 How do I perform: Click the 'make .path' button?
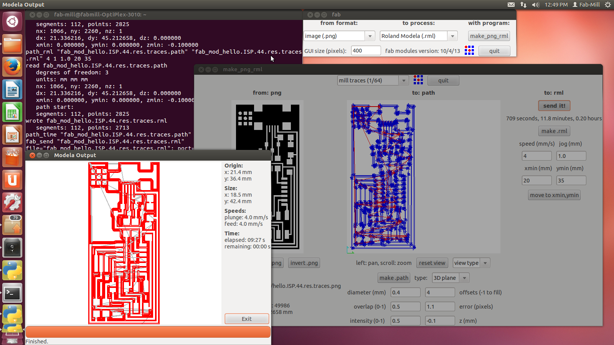394,278
